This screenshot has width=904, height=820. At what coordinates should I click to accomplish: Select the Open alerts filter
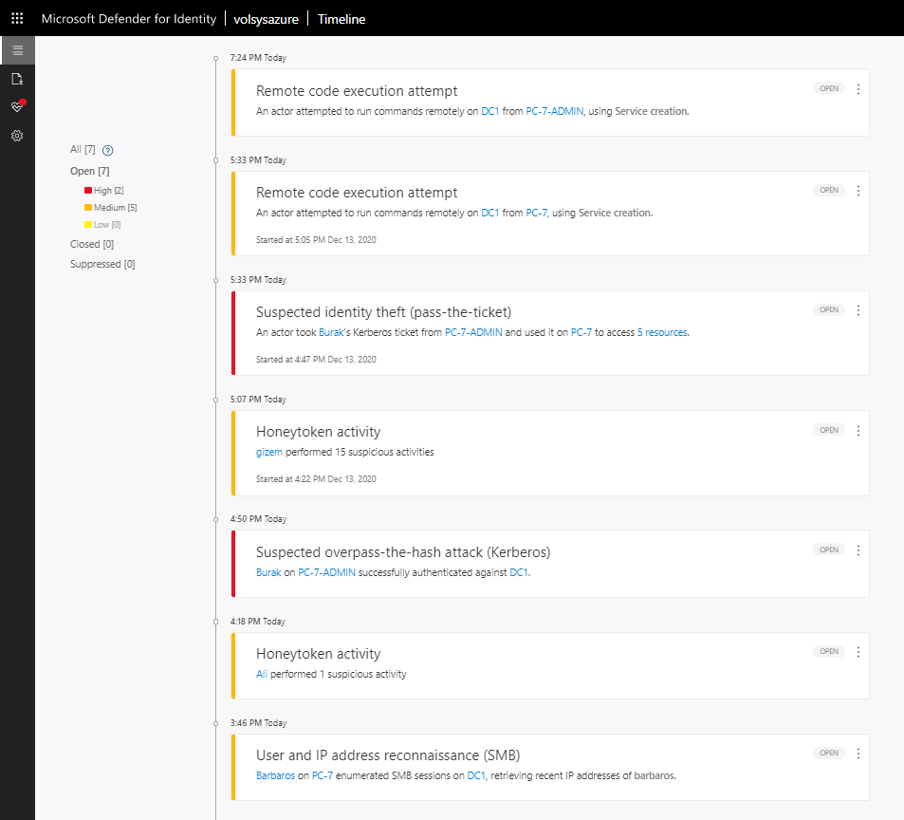[89, 171]
